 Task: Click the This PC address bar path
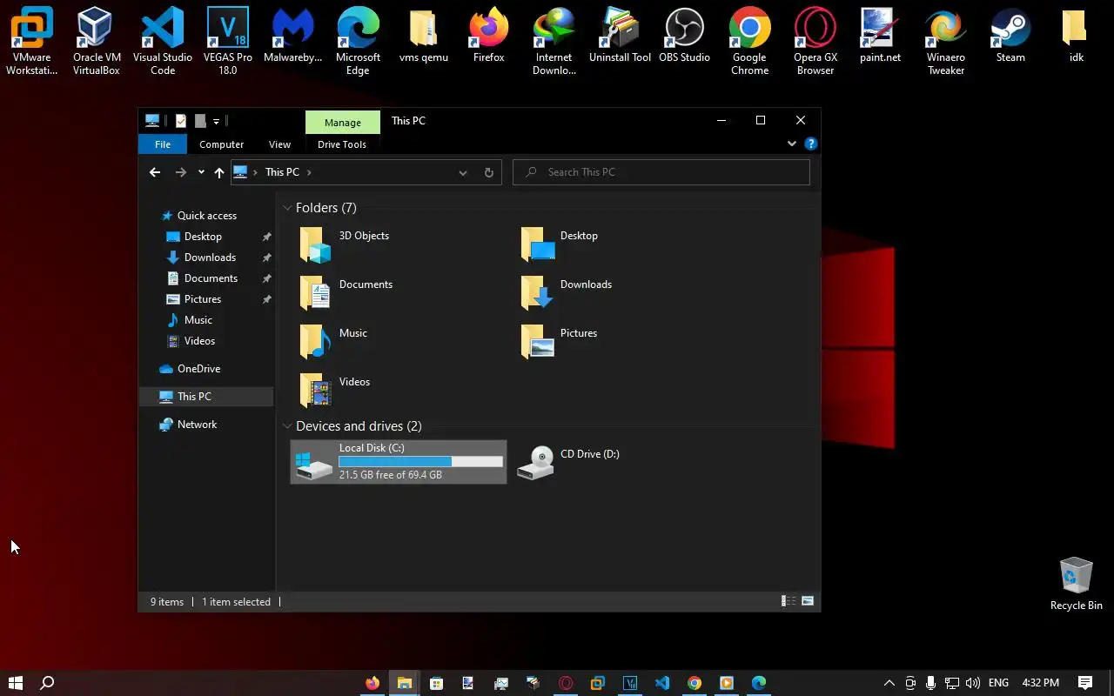click(282, 172)
